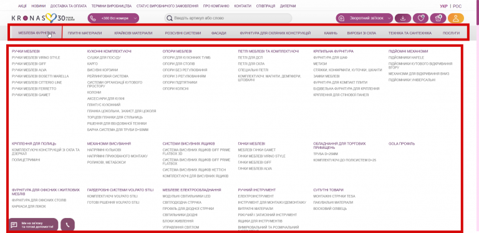Switch language to УКР
This screenshot has height=233, width=479.
(443, 6)
